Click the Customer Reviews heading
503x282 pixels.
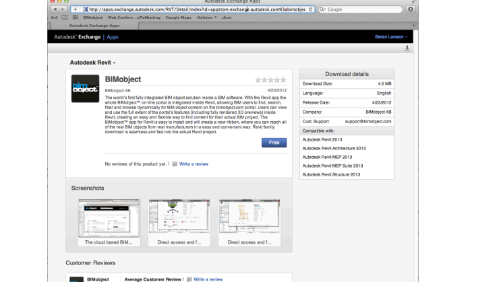coord(90,263)
